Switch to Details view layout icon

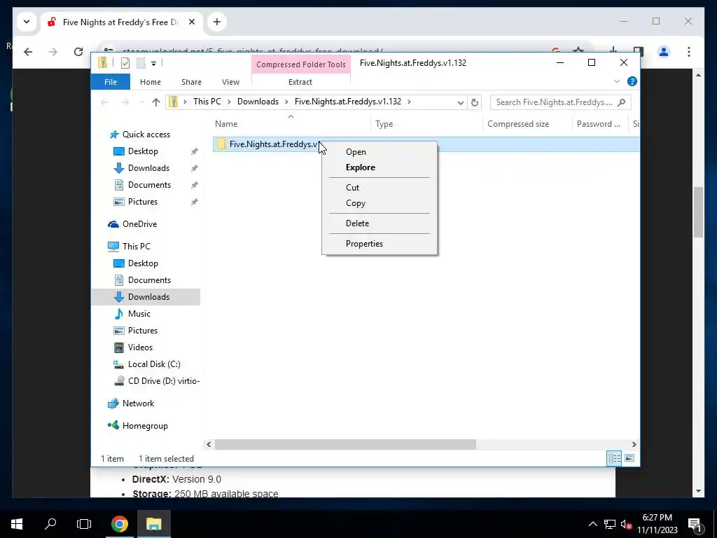(x=614, y=458)
